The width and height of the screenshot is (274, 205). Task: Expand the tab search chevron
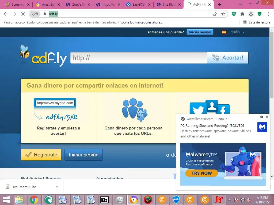pos(241,5)
